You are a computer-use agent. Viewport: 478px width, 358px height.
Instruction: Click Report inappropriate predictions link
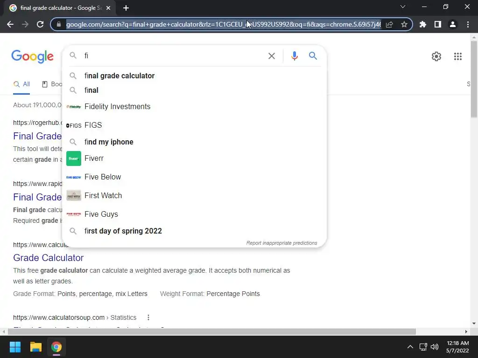tap(281, 243)
